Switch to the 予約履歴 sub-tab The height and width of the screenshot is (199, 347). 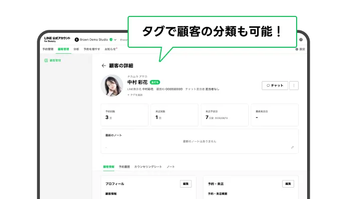click(124, 167)
